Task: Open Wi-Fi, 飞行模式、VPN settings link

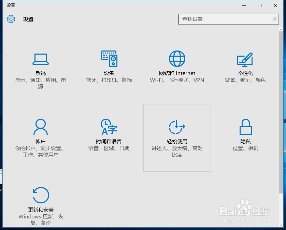Action: [177, 80]
